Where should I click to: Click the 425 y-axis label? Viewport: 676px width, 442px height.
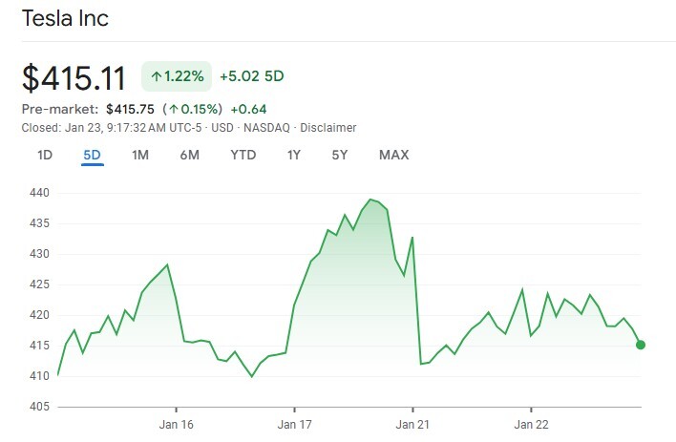[x=39, y=284]
